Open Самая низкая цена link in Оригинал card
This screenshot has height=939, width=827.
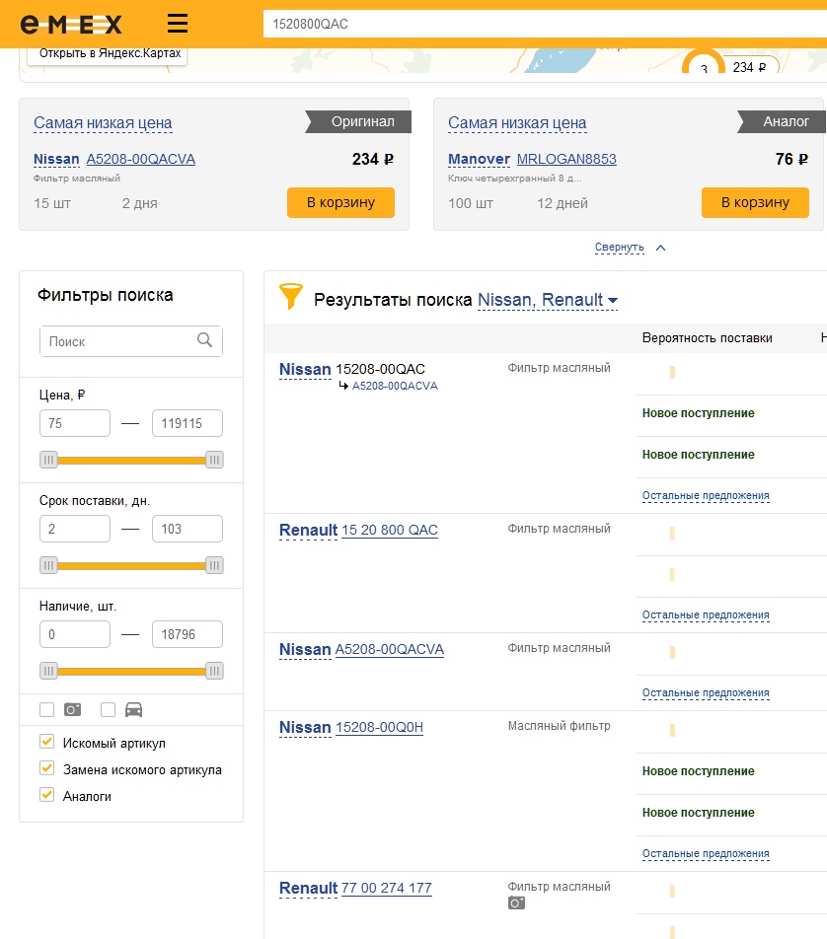[103, 122]
